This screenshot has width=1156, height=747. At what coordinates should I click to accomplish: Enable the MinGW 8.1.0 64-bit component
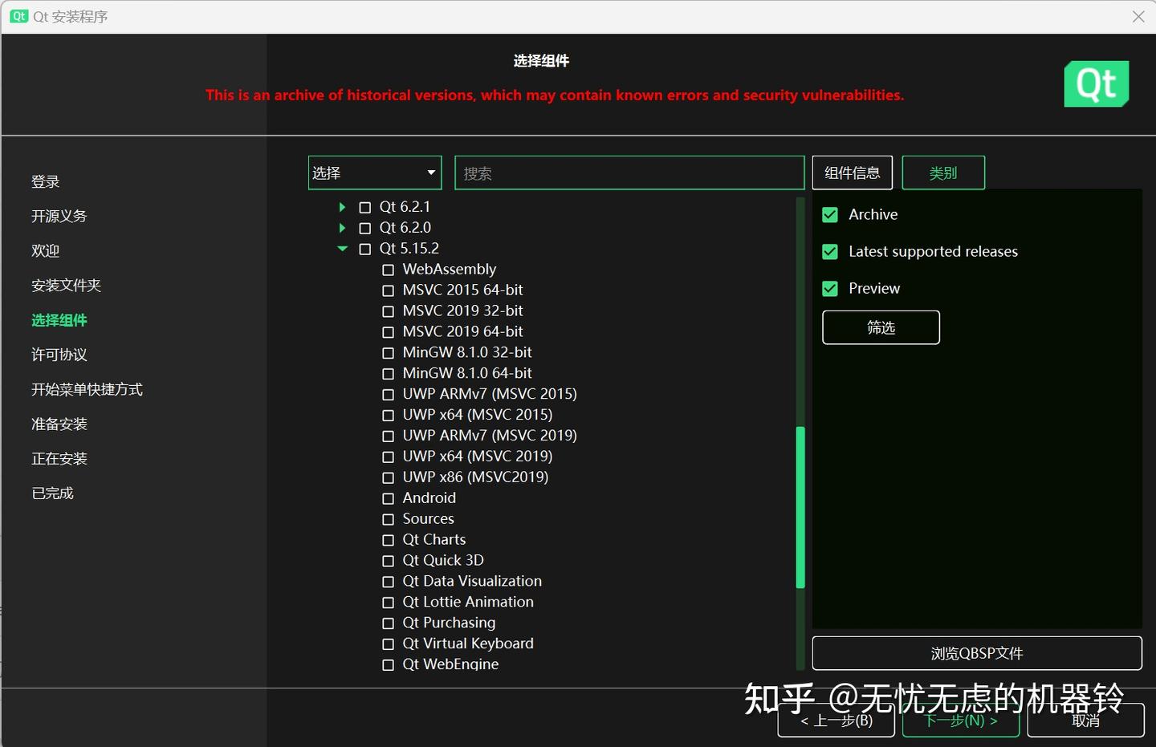pos(388,373)
